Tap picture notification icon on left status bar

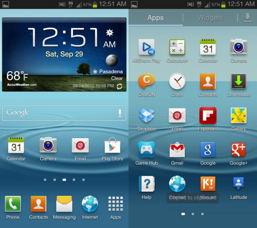(5, 4)
